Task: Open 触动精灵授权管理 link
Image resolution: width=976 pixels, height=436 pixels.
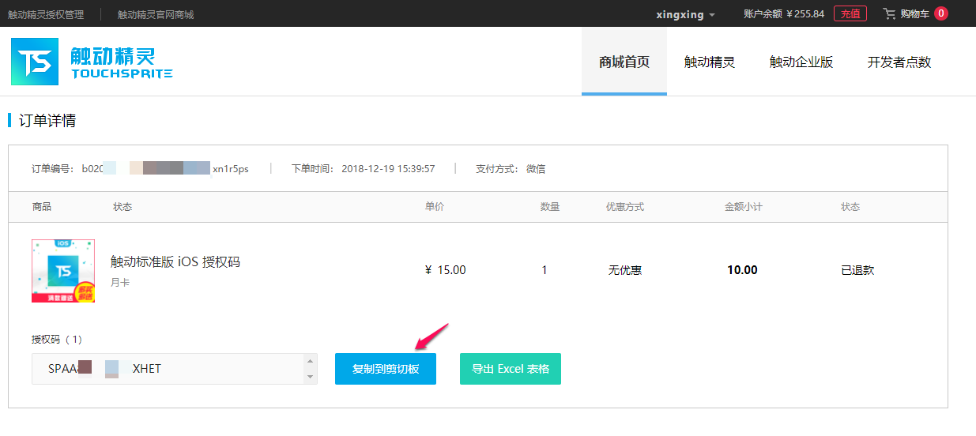Action: click(46, 14)
